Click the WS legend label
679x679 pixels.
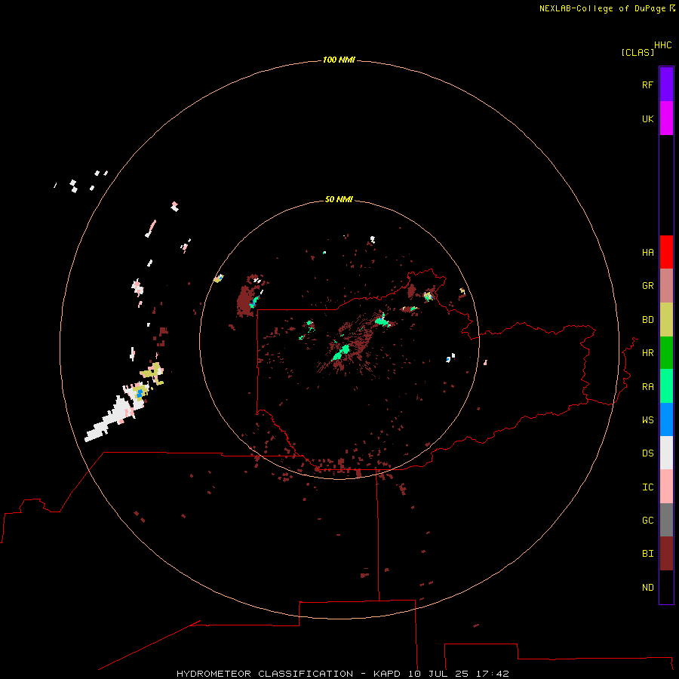pos(647,419)
